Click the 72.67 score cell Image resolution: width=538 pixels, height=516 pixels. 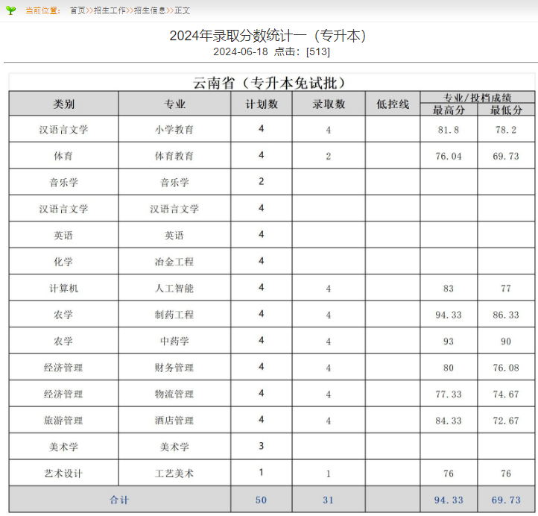coord(506,421)
